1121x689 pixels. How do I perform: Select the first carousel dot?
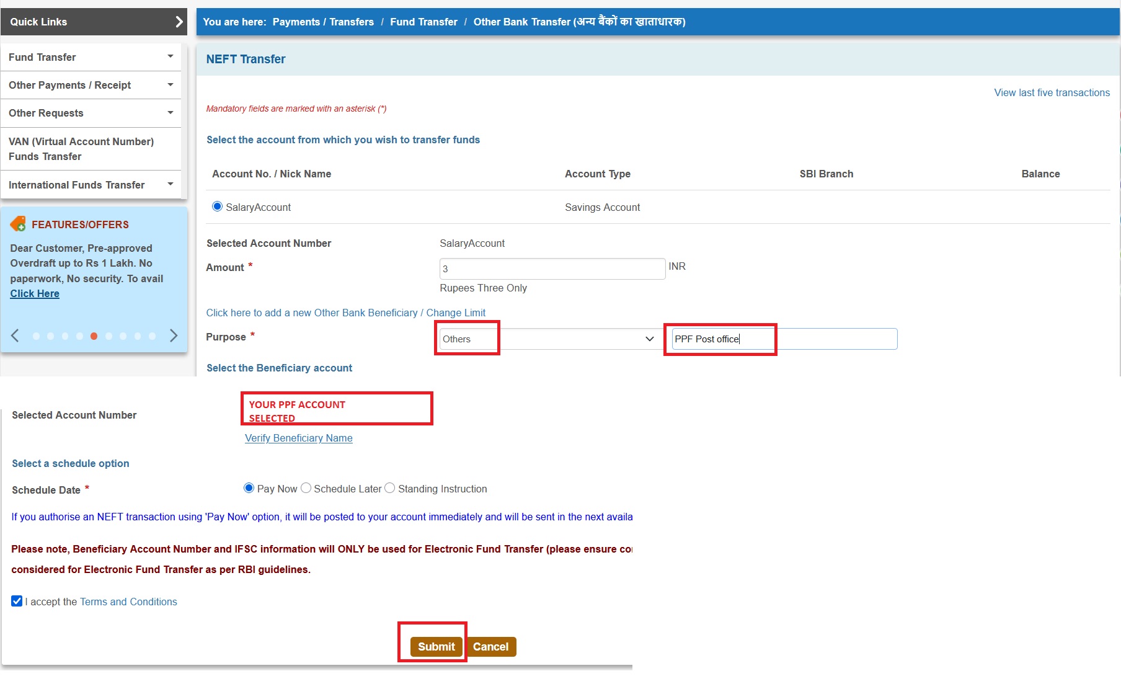pyautogui.click(x=36, y=336)
